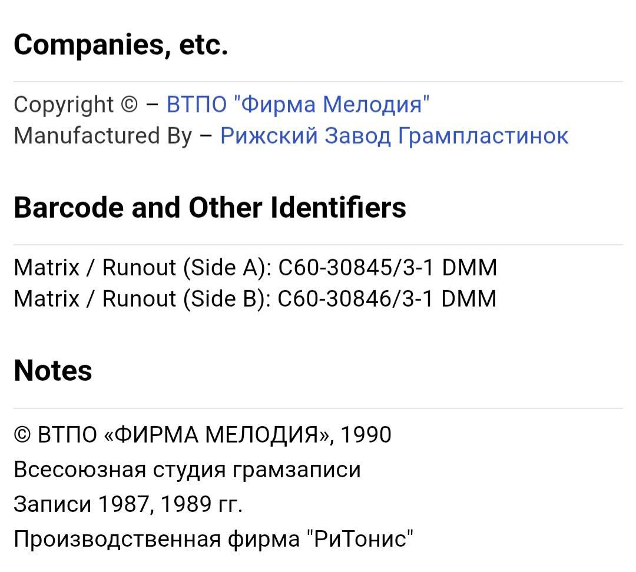
Task: Click the © symbol in Copyright label
Action: (x=130, y=105)
